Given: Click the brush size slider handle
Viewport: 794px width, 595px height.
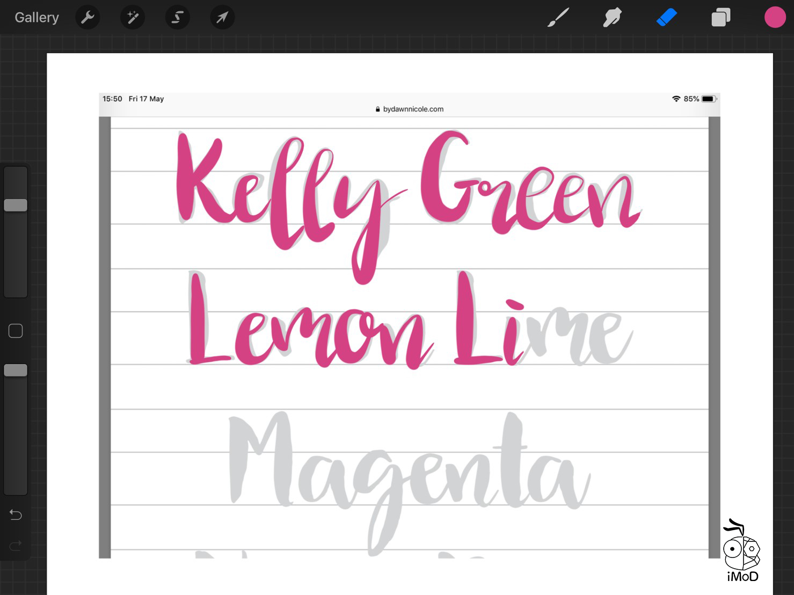Looking at the screenshot, I should point(16,205).
